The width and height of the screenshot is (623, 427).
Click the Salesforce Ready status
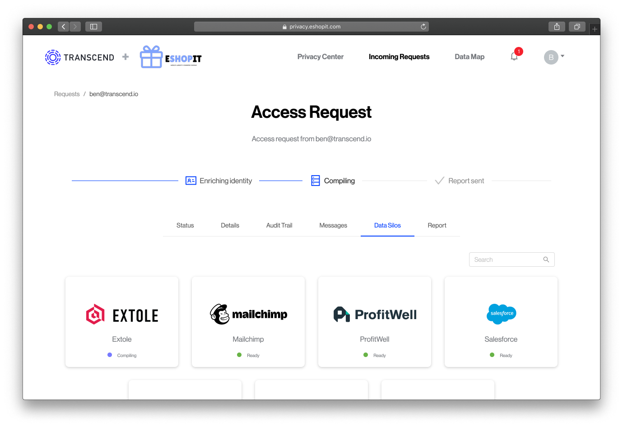501,355
